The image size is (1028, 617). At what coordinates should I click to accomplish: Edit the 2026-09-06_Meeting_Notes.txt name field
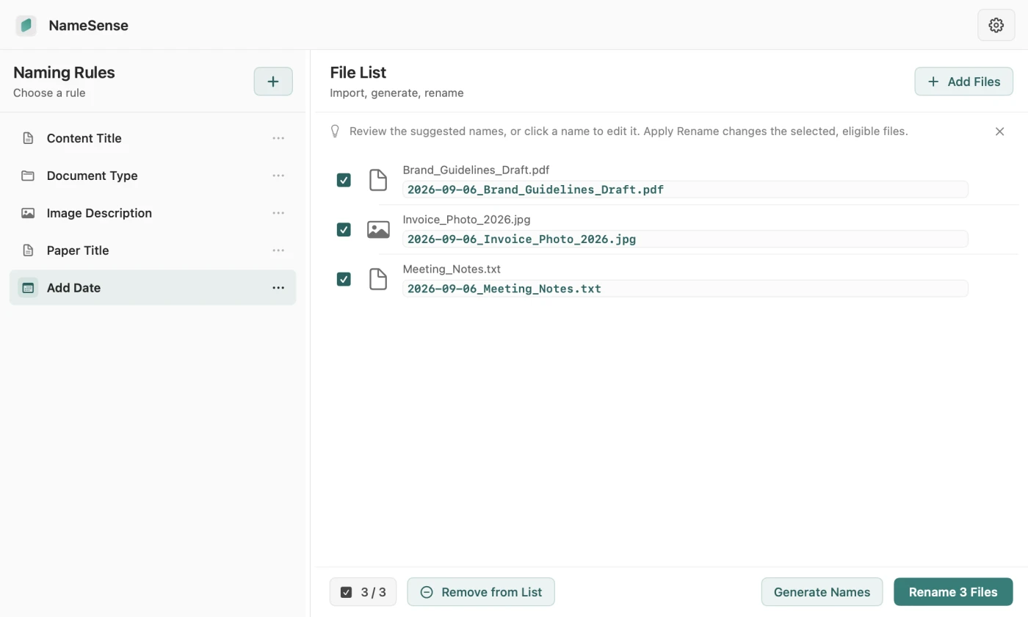(685, 289)
